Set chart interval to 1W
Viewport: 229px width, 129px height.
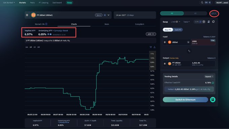(38, 47)
